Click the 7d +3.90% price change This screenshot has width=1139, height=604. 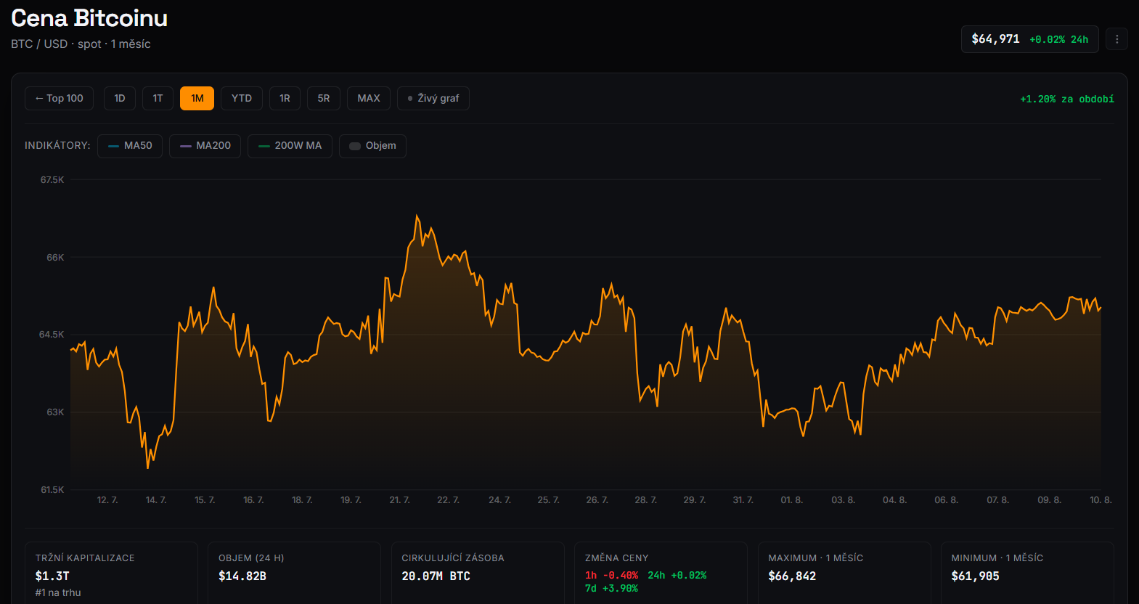pos(611,589)
